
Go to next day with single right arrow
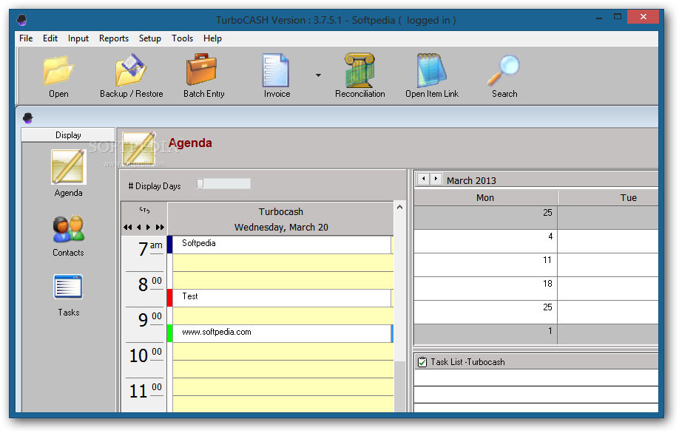tap(149, 227)
